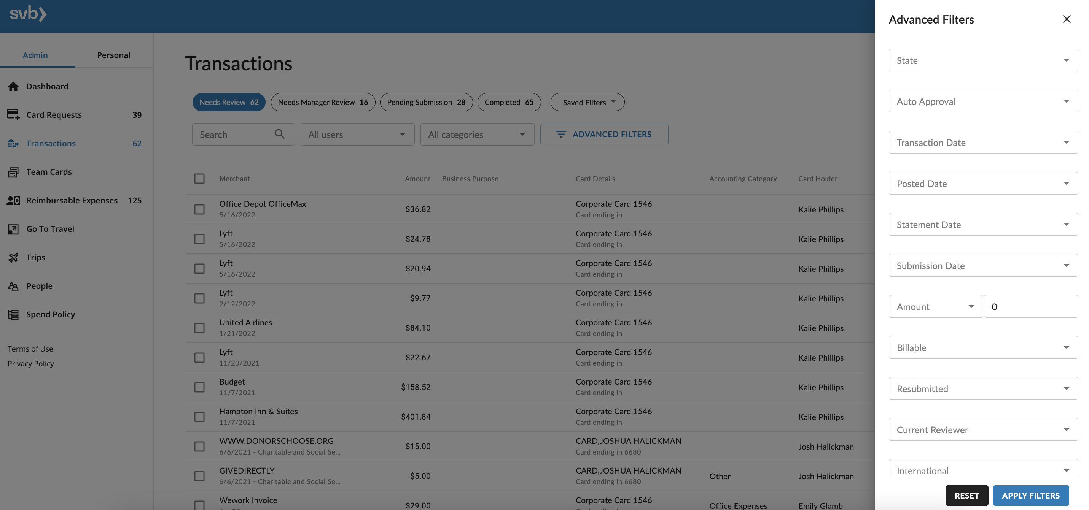This screenshot has width=1089, height=510.
Task: Expand the Posted Date filter
Action: click(x=983, y=183)
